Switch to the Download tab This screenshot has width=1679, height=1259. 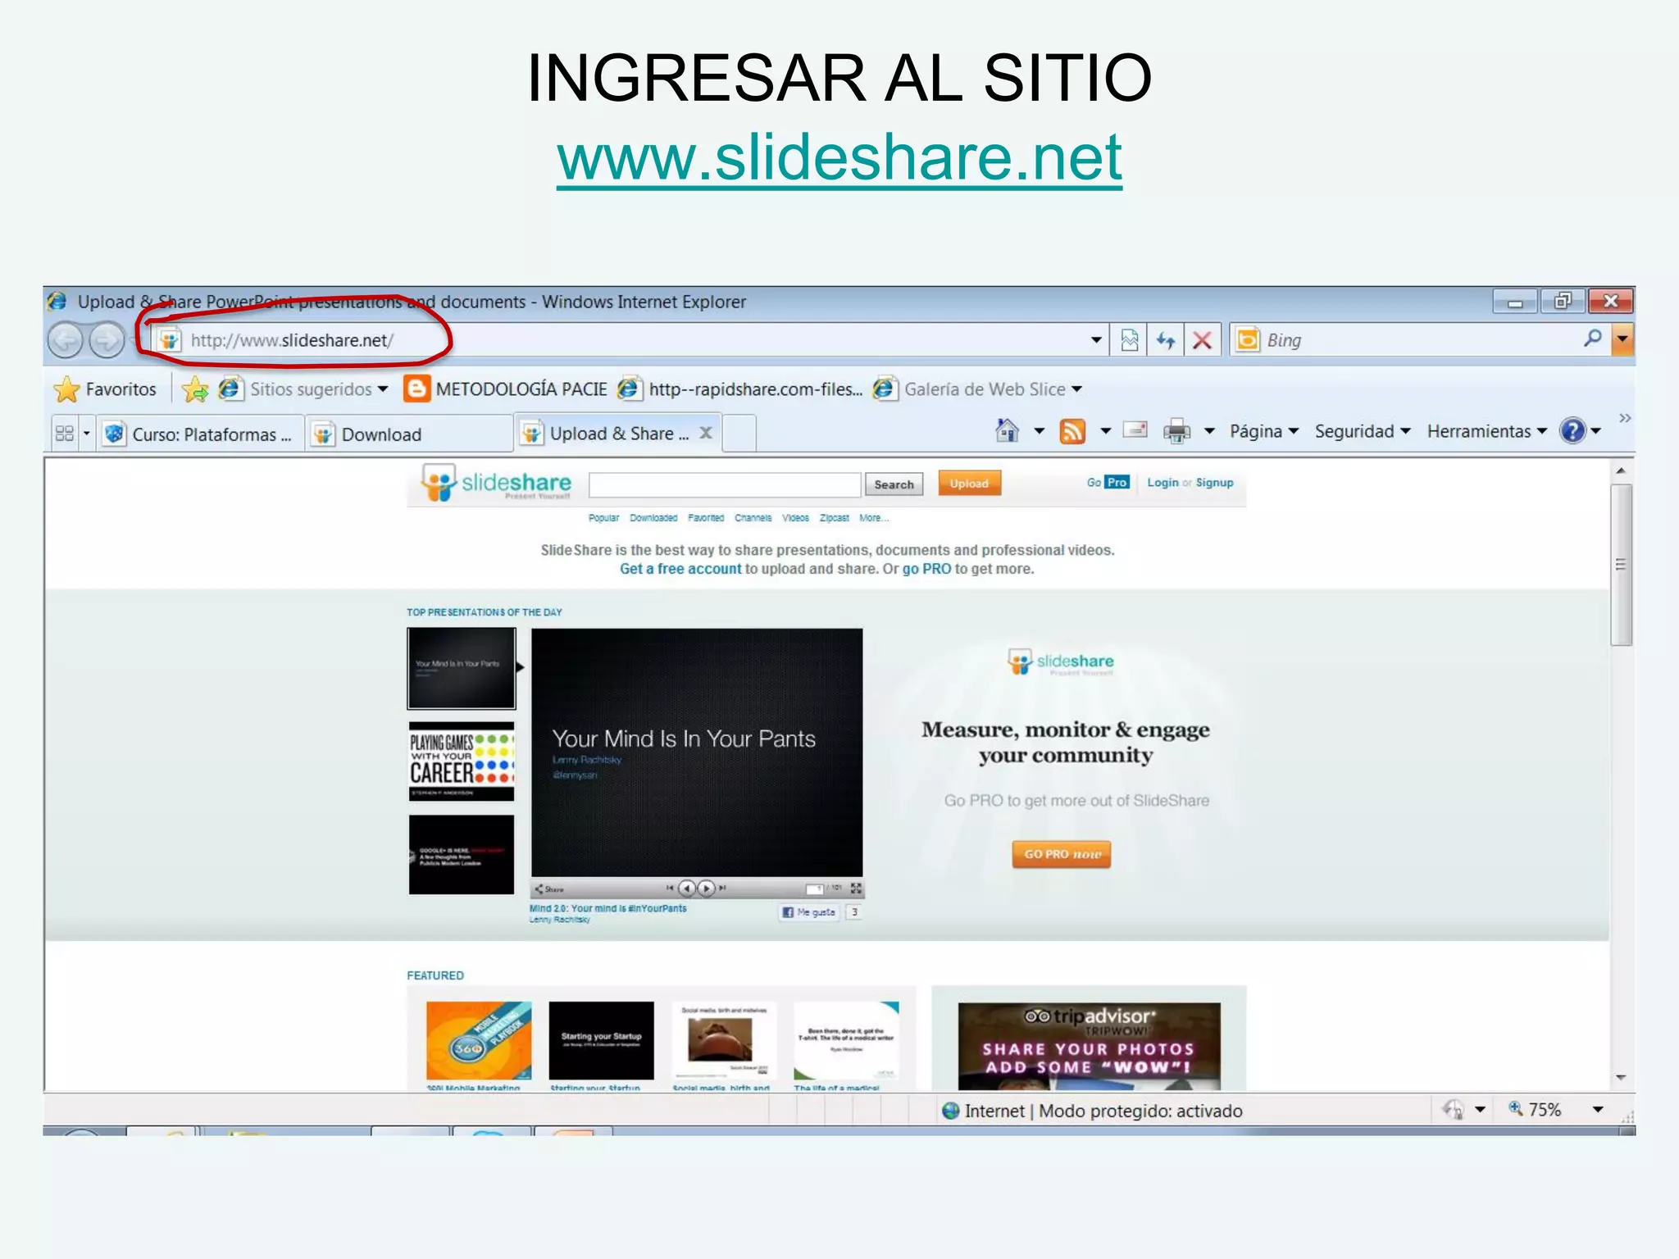click(408, 434)
